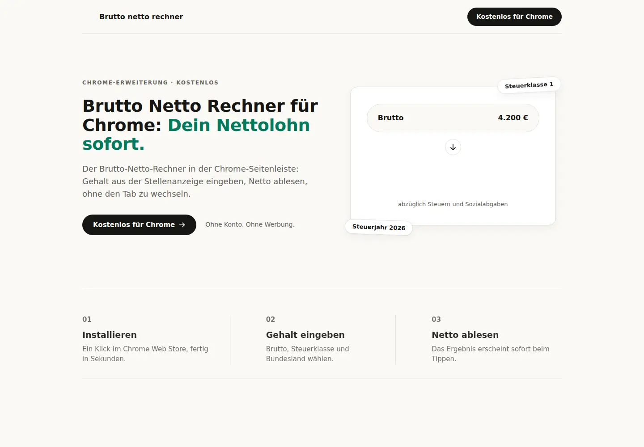Click the 'Steuerjahr 2026' badge
This screenshot has height=447, width=644.
(x=379, y=227)
